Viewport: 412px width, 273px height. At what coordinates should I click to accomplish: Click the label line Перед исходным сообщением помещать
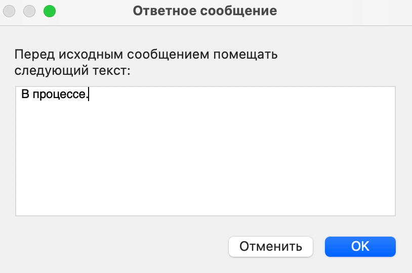146,55
